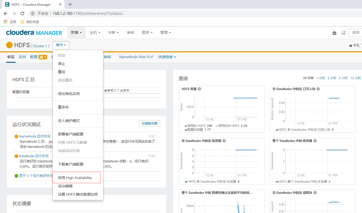The height and width of the screenshot is (213, 362).
Task: Expand the 图表 navigation menu
Action: click(x=147, y=33)
